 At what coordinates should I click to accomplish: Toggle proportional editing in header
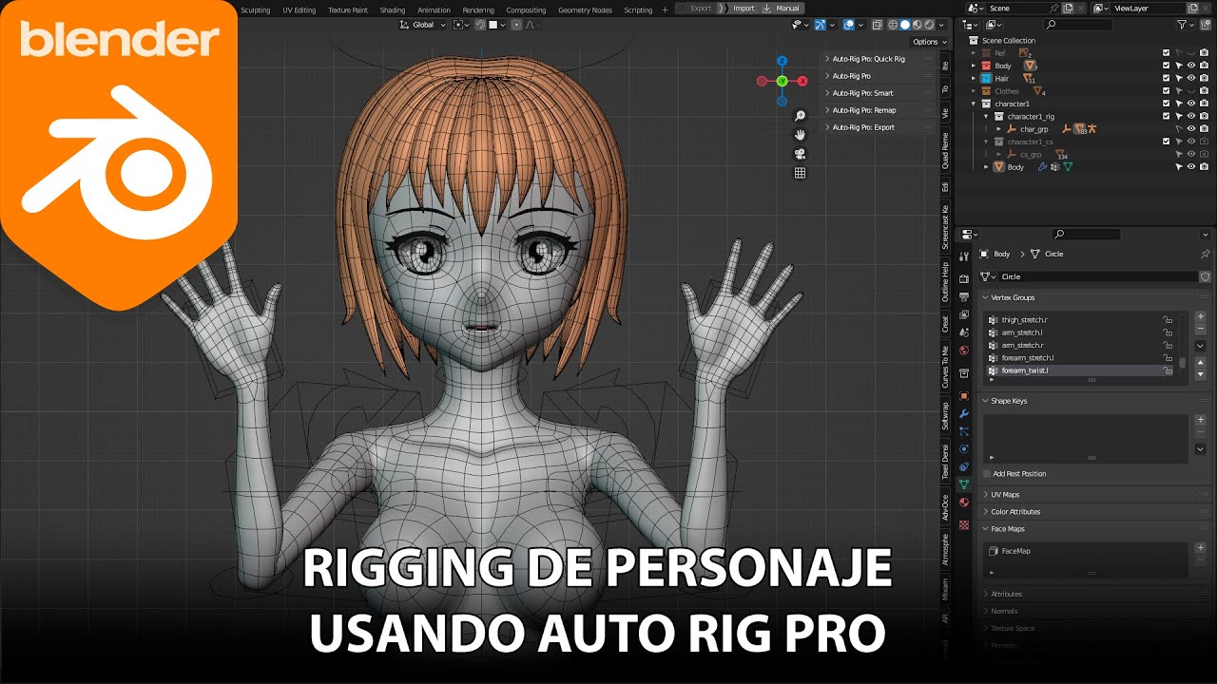517,25
